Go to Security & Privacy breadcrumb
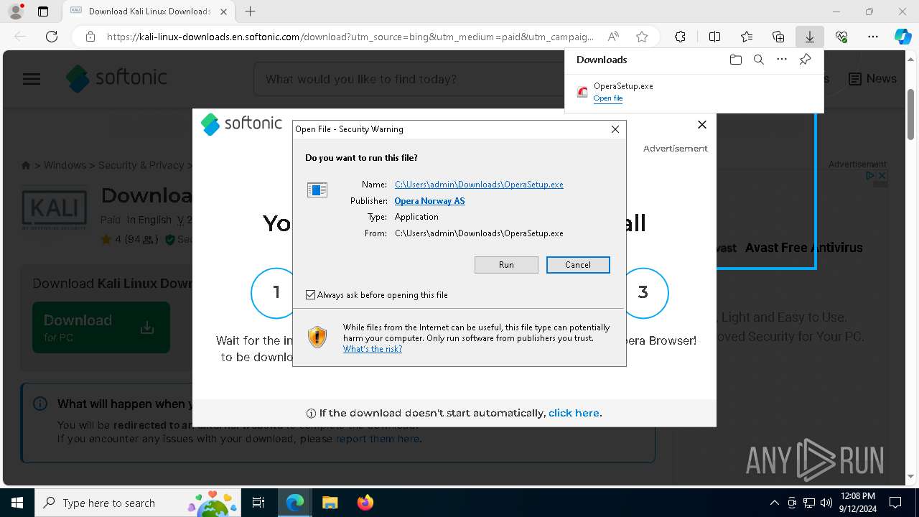The width and height of the screenshot is (919, 517). 141,165
